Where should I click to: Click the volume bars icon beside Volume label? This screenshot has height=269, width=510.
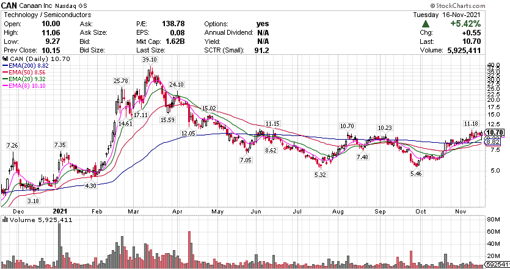click(x=5, y=220)
